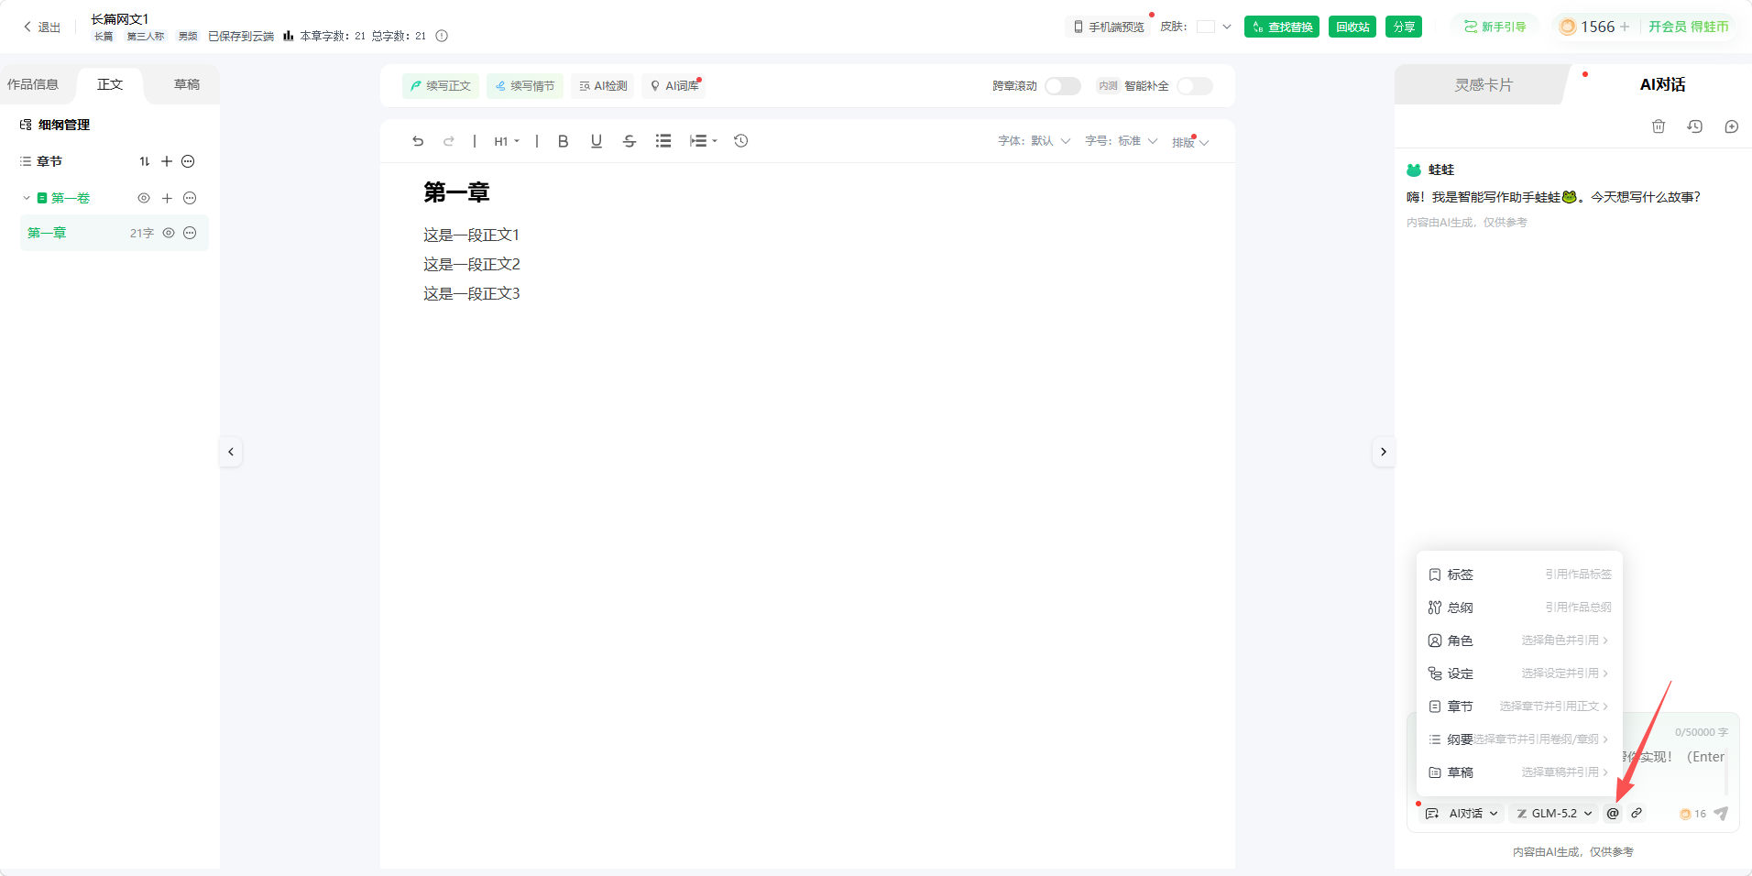1752x876 pixels.
Task: Select 角色 in the reference menu
Action: 1519,641
